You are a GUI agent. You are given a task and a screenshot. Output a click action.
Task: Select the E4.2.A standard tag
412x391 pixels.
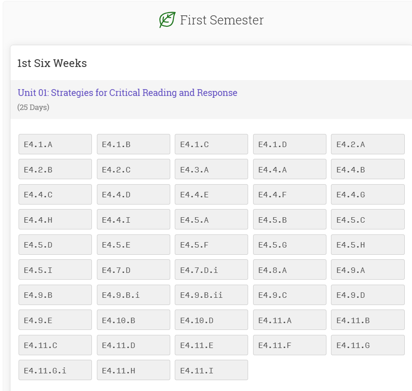[x=368, y=144]
